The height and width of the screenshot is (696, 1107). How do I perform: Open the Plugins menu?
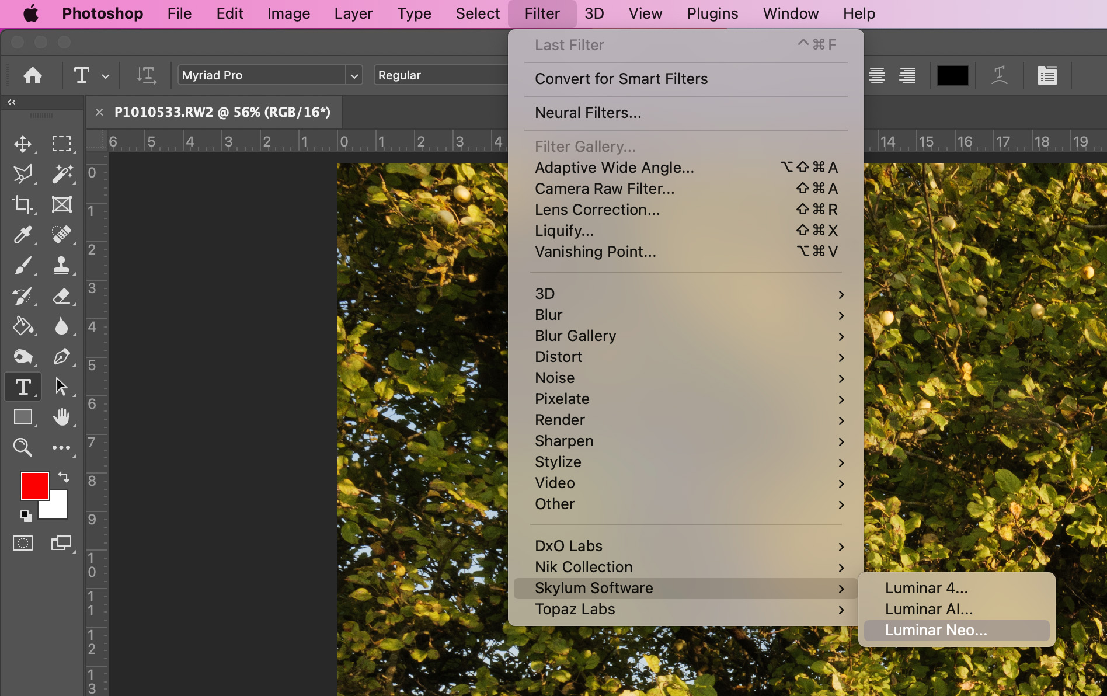[712, 13]
